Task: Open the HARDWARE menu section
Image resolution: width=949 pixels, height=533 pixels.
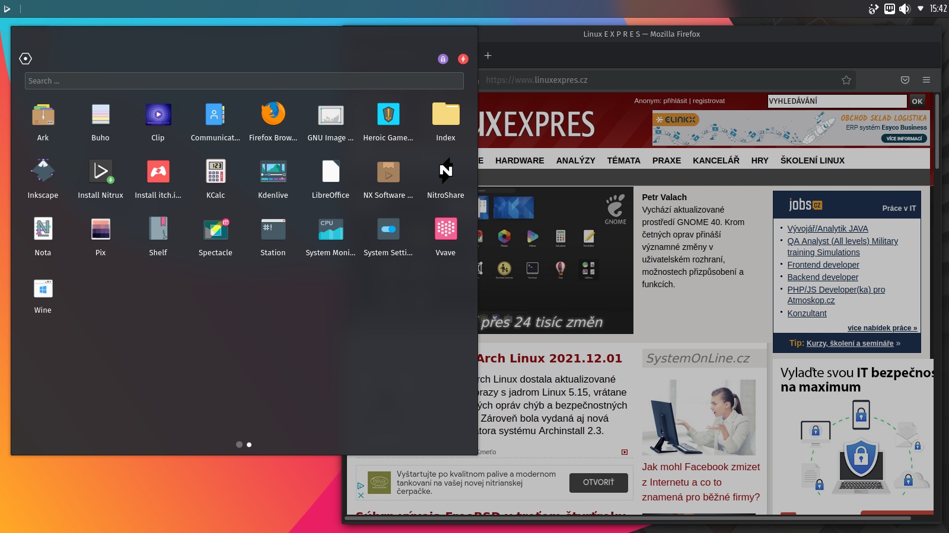Action: [520, 160]
